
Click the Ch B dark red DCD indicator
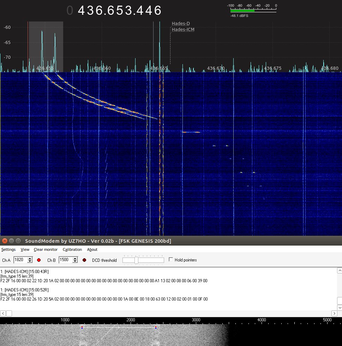tap(84, 260)
